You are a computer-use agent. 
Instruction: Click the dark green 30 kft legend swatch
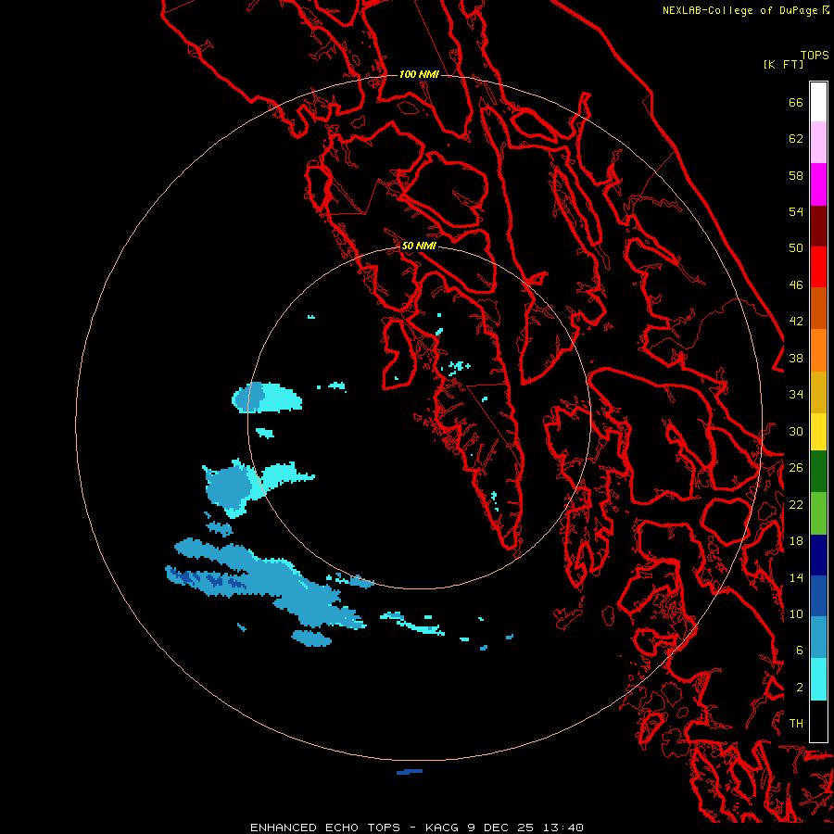[818, 472]
